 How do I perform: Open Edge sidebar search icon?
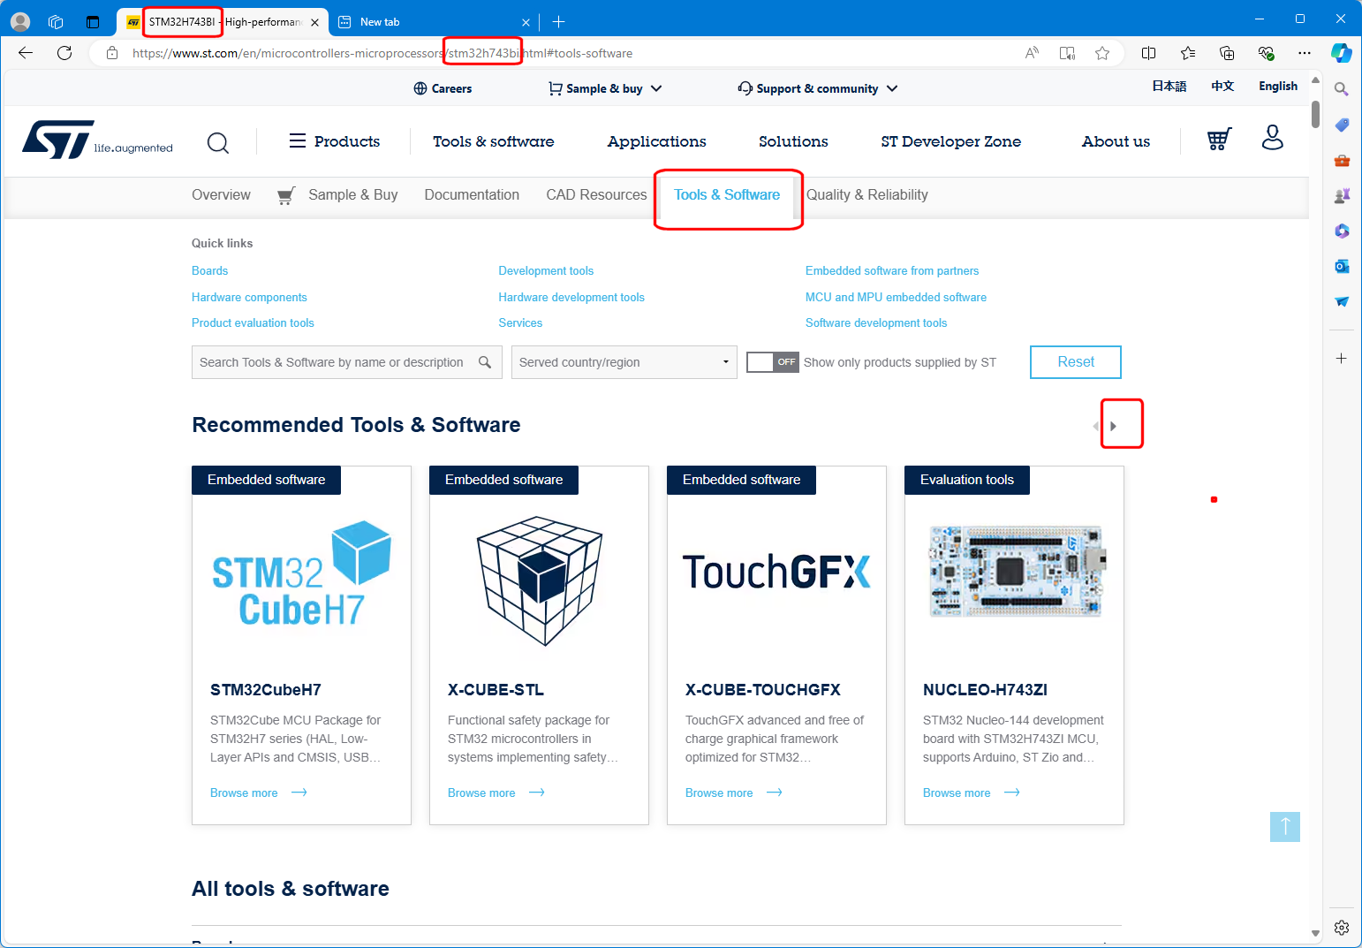[x=1341, y=88]
